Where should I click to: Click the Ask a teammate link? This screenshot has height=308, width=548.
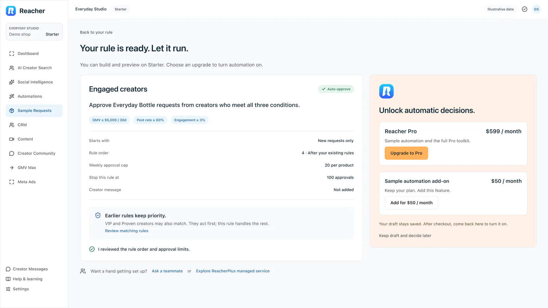point(167,271)
